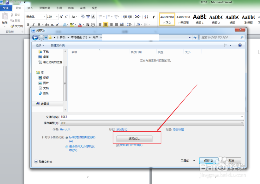Open the File tab
Image resolution: width=260 pixels, height=184 pixels.
tap(6, 8)
